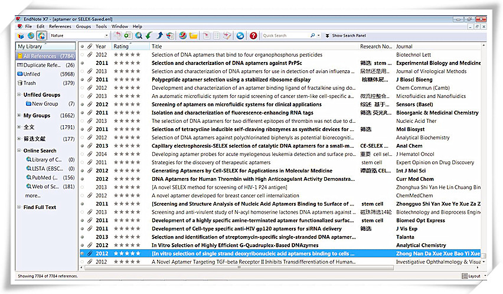The width and height of the screenshot is (503, 294).
Task: Toggle read/unread column header dot
Action: [x=82, y=46]
